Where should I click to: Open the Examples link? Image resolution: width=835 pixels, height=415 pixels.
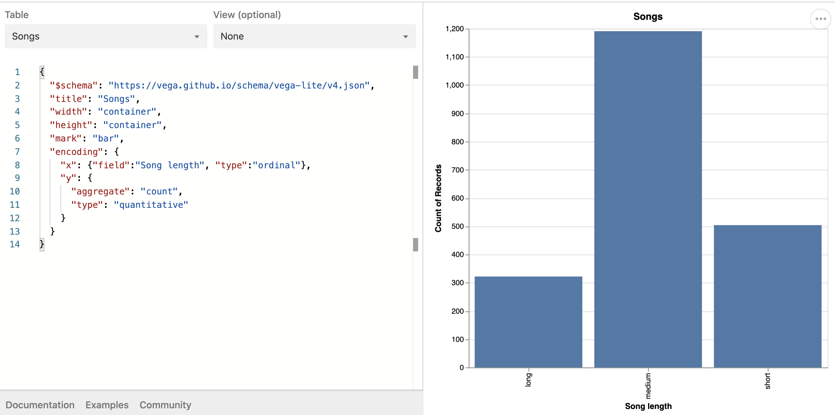(x=107, y=405)
